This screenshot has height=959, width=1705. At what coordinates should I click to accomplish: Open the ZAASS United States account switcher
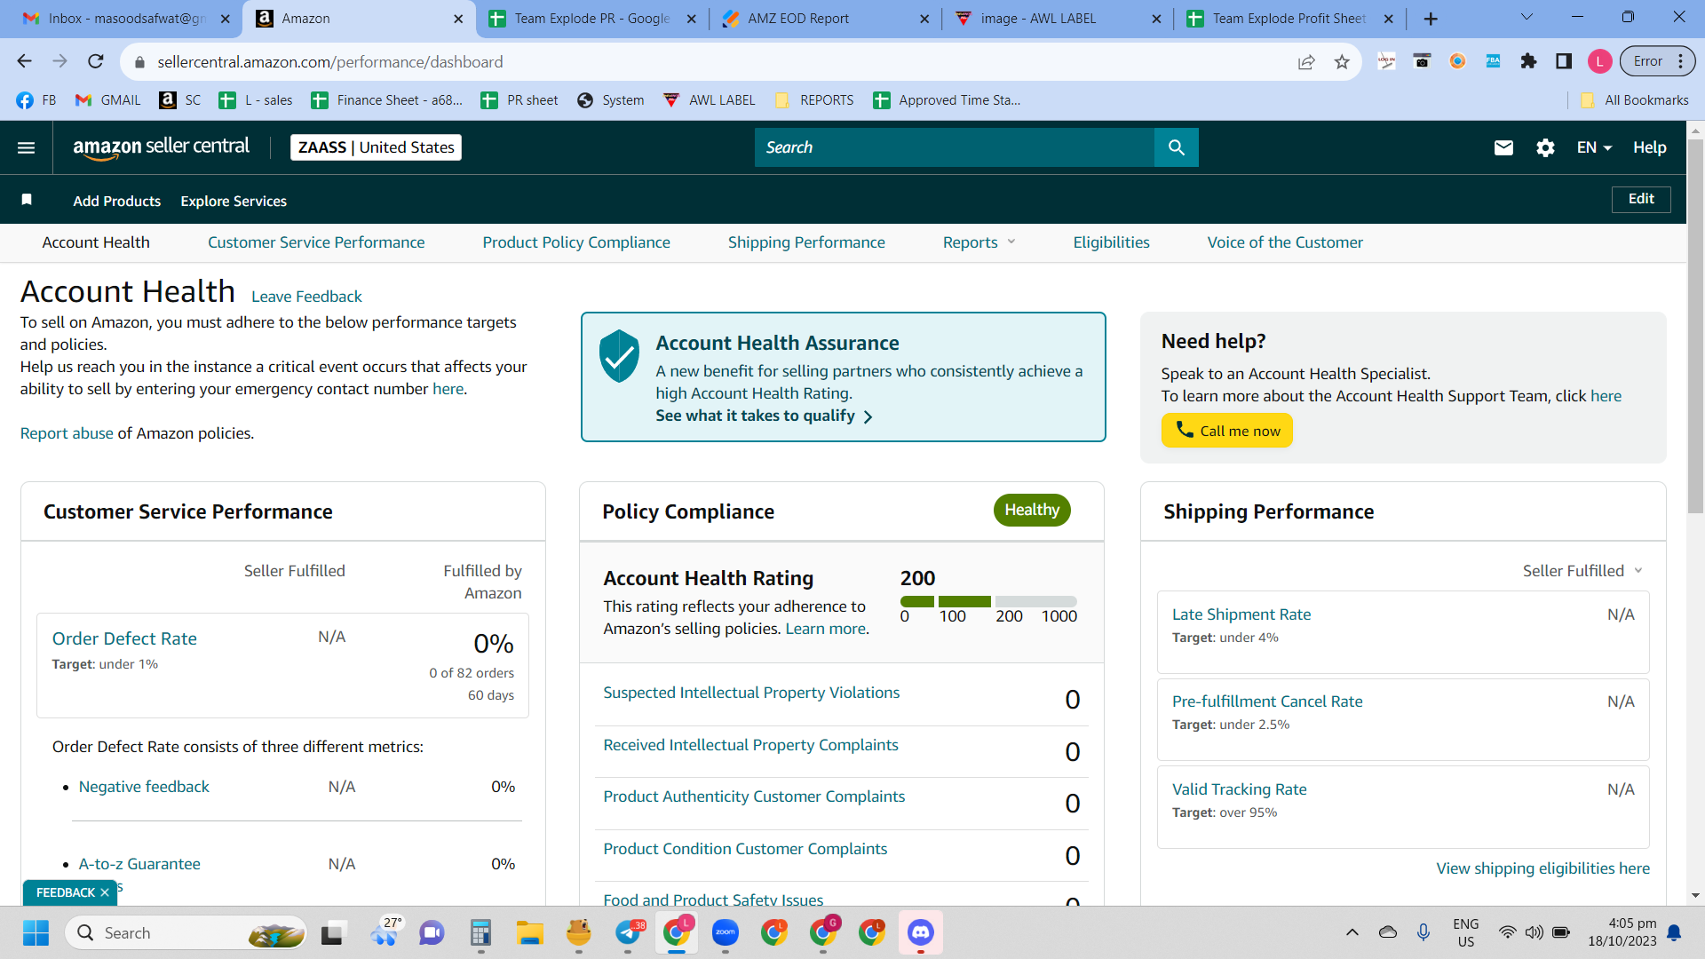coord(376,147)
